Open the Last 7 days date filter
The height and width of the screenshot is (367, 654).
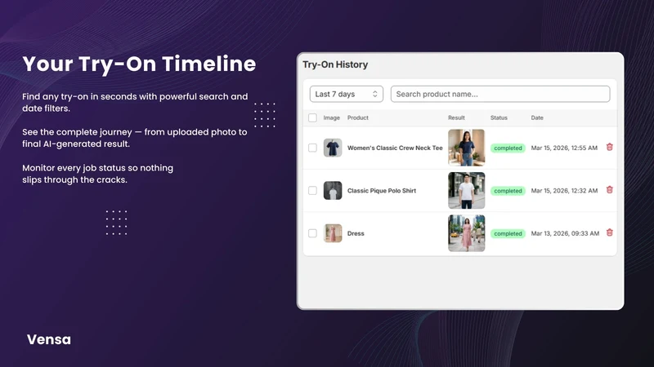pyautogui.click(x=346, y=94)
